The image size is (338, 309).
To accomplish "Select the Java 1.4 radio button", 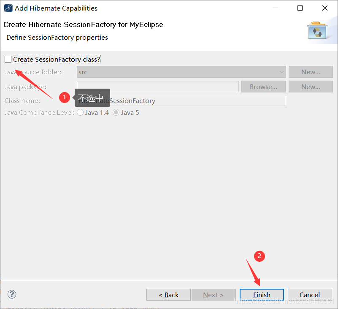I will 80,112.
